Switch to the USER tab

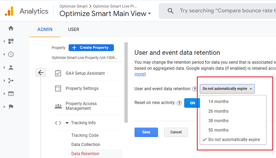pos(73,29)
